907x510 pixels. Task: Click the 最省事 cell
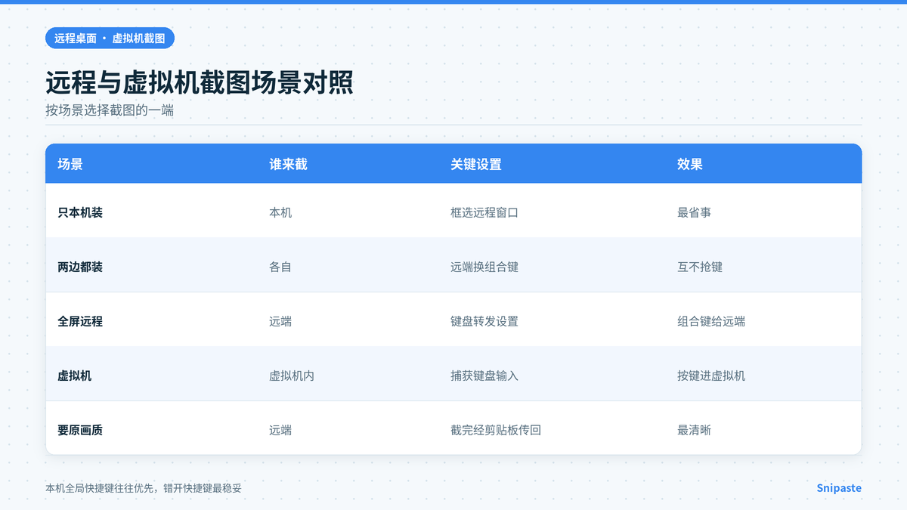click(694, 212)
